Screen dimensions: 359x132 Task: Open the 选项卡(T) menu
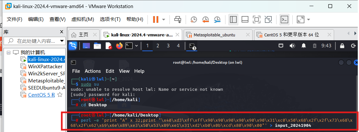110,19
